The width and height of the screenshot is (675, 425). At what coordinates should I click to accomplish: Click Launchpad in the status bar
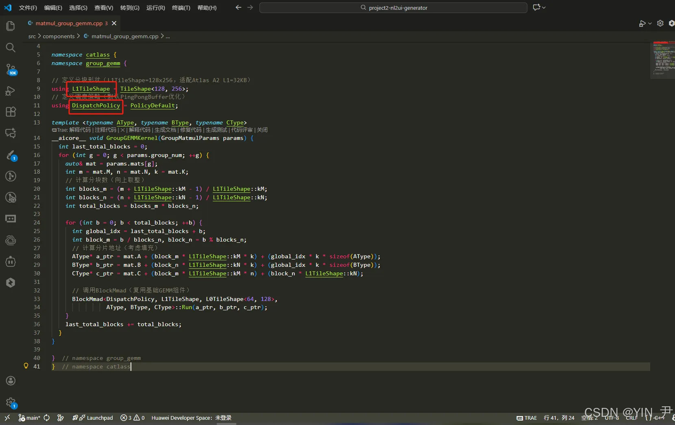pos(93,418)
